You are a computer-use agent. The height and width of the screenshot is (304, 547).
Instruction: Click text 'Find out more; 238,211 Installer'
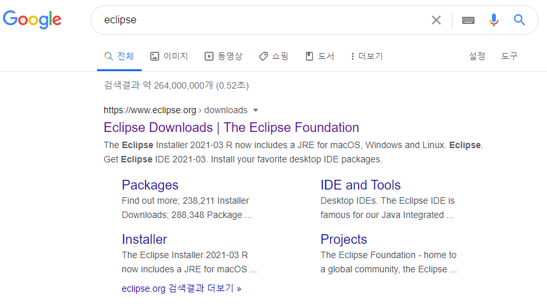(x=185, y=201)
